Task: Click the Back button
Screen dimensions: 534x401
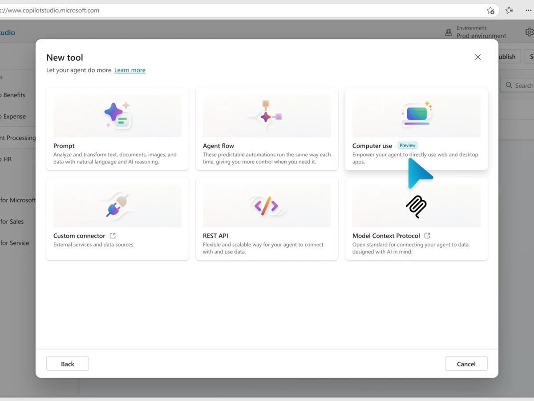Action: (x=68, y=364)
